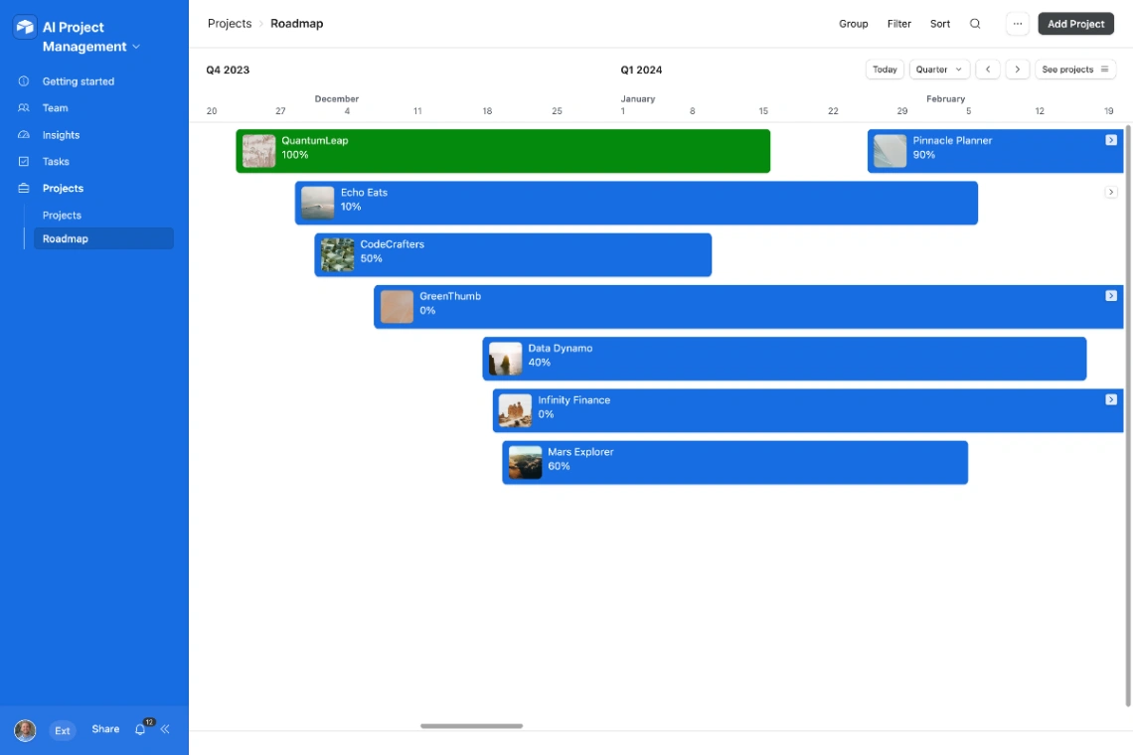Jump to Today on the timeline

point(885,69)
